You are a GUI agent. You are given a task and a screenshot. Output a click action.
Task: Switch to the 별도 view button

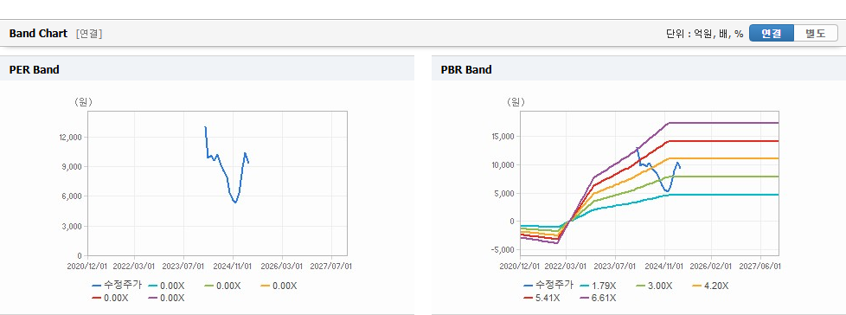pyautogui.click(x=816, y=34)
